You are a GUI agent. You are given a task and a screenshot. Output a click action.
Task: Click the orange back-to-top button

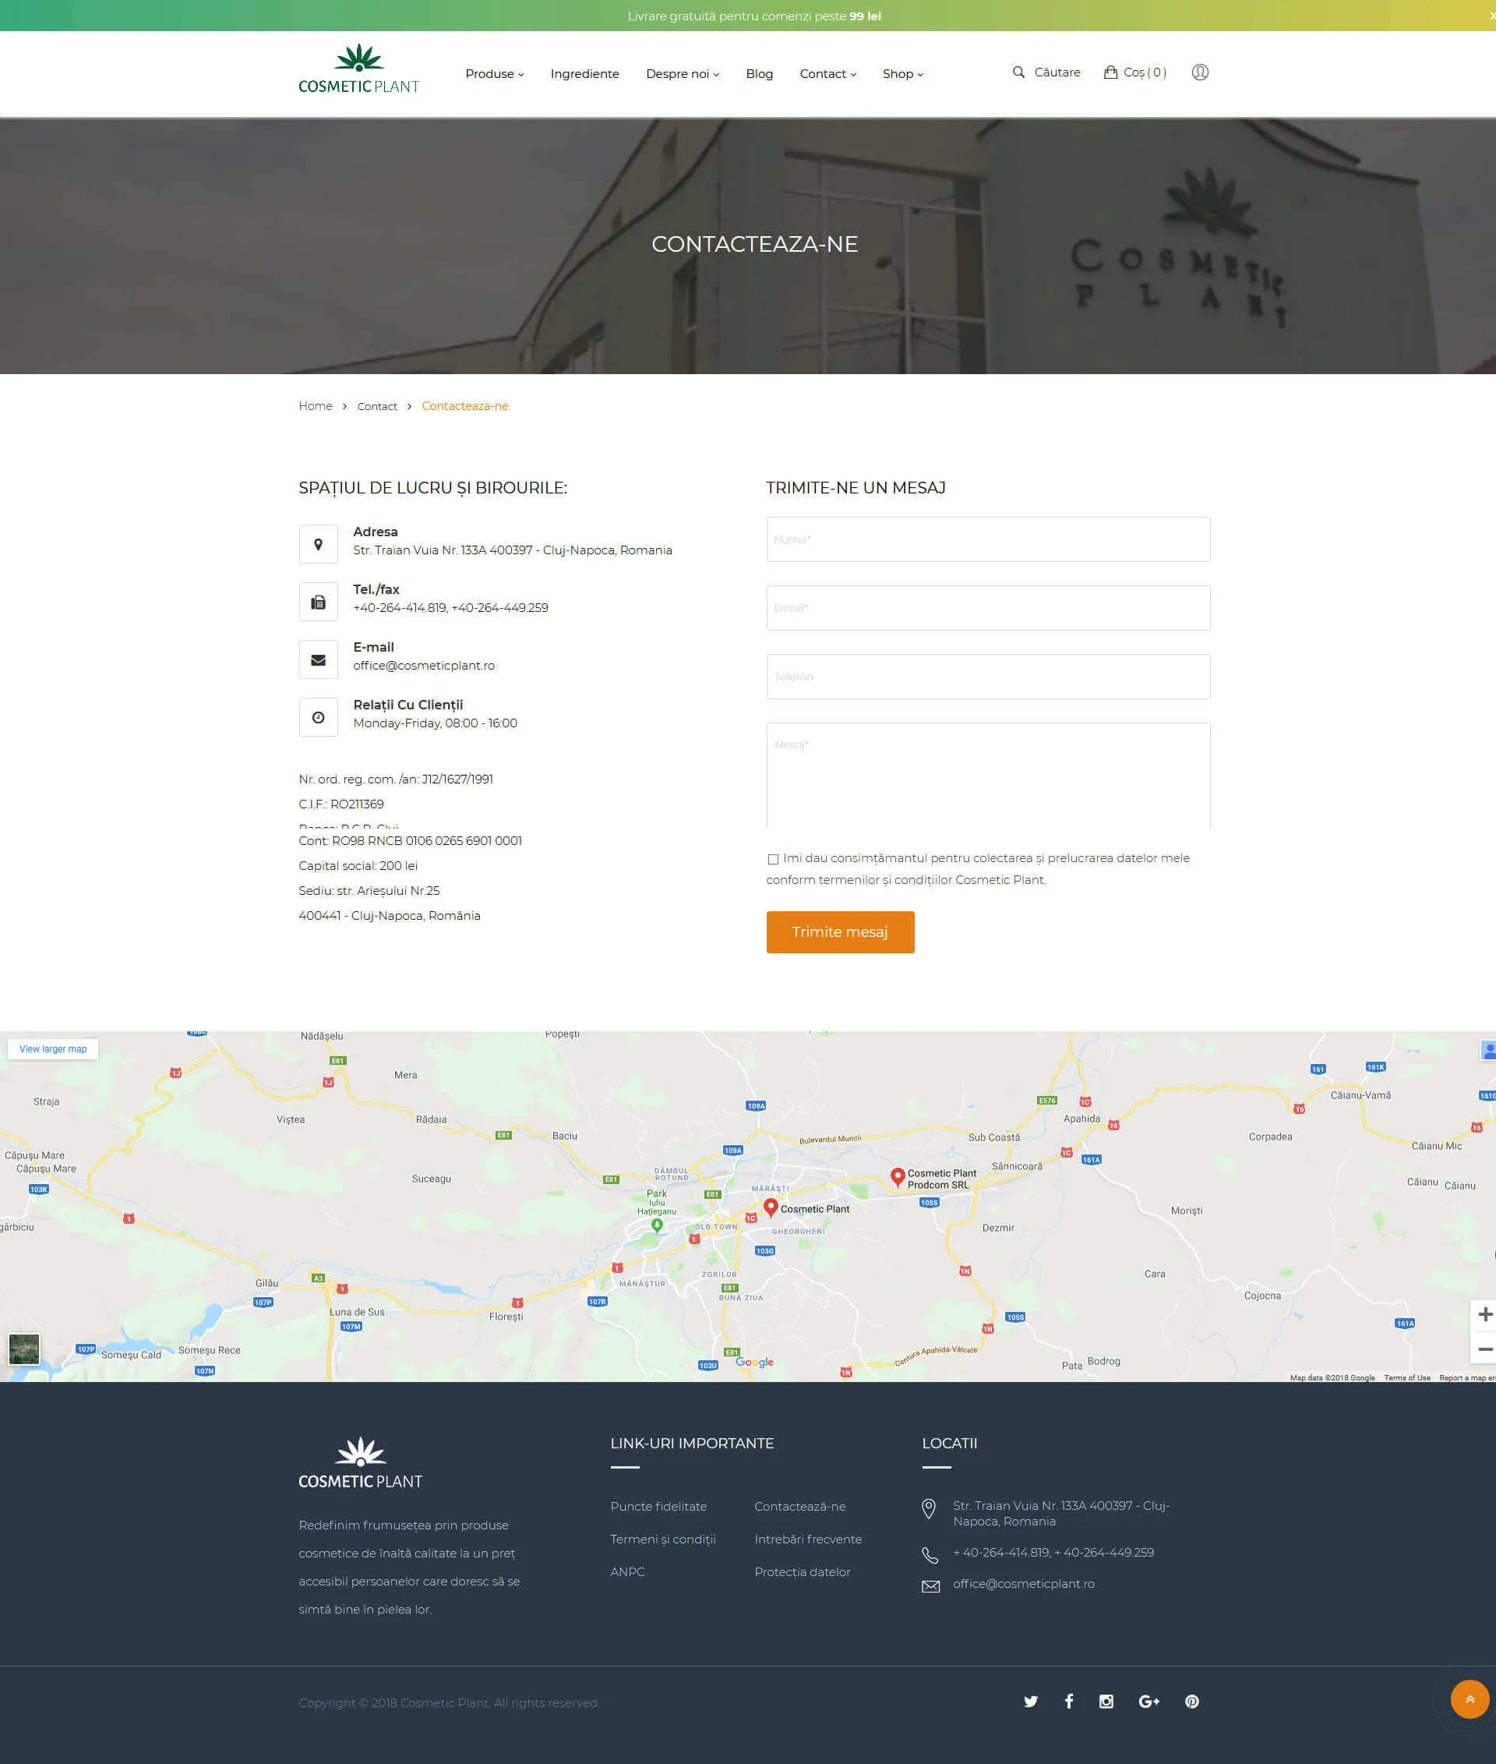[1470, 1699]
